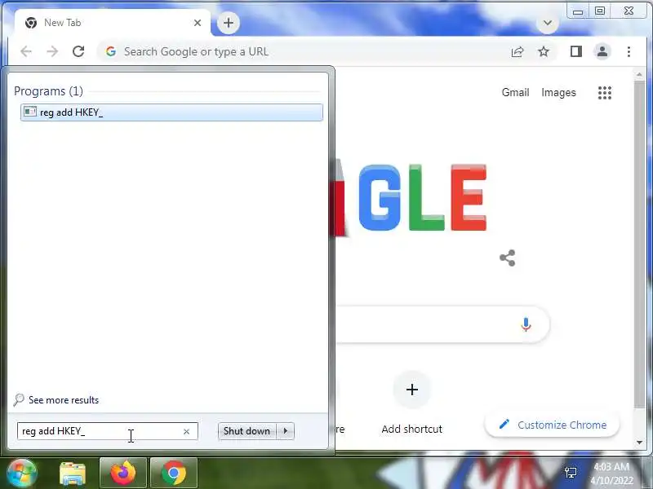The image size is (653, 489).
Task: Open Chrome side panel icon
Action: [576, 51]
